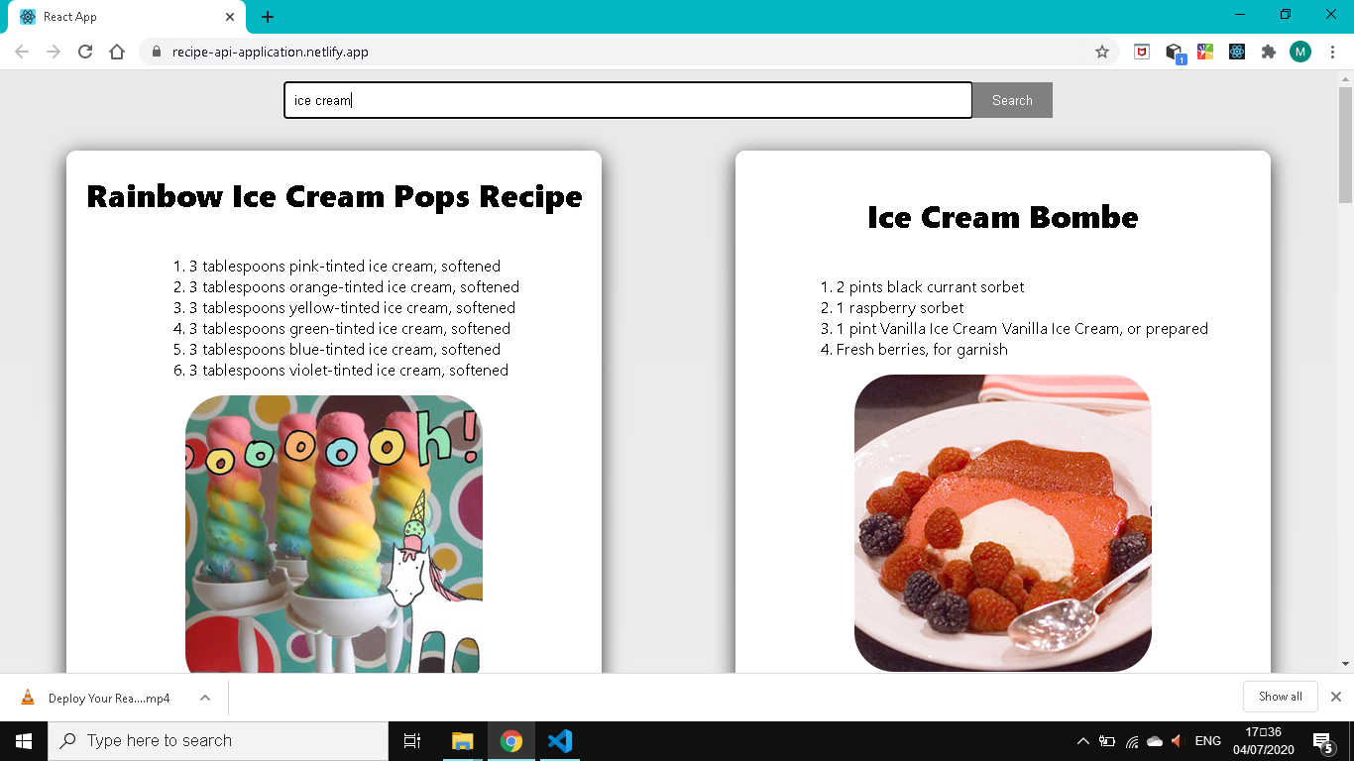Click the Rainbow Ice Cream Pops image

334,534
